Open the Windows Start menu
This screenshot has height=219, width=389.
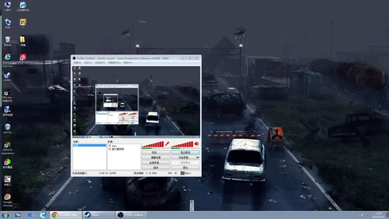[x=5, y=215]
